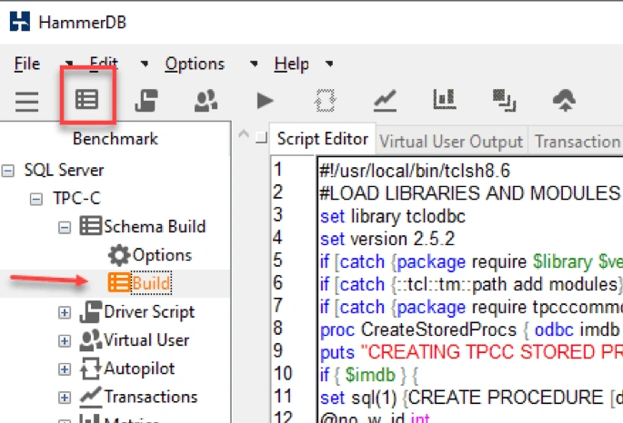Click the upload tree toolbar icon
The height and width of the screenshot is (423, 623).
564,100
